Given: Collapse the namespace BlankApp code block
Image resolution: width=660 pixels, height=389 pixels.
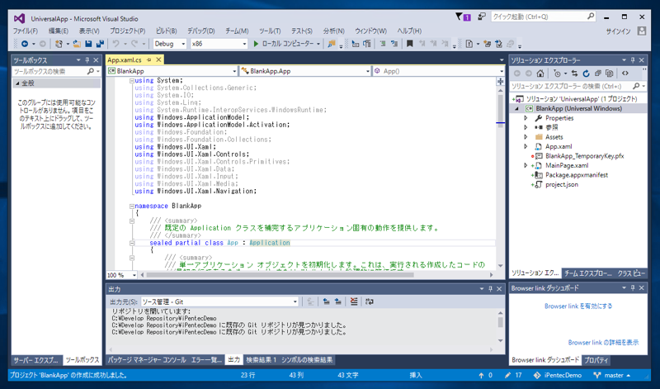Looking at the screenshot, I should click(x=132, y=206).
